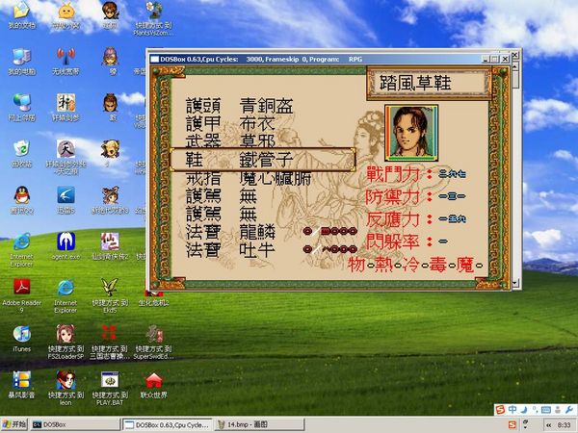Select the 戒指 魔心臟腑 equipment row
The height and width of the screenshot is (433, 578).
click(x=249, y=178)
